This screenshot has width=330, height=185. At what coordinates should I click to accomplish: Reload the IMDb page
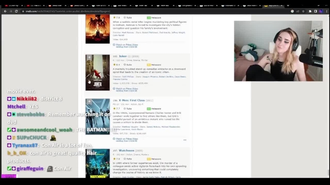click(16, 11)
